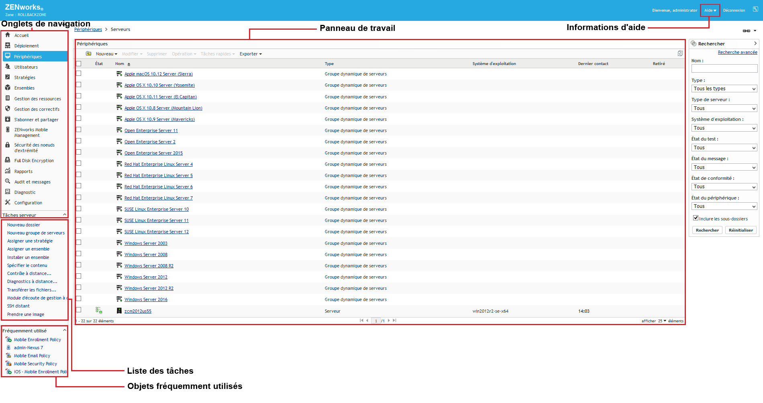
Task: Go to first page of list
Action: point(361,320)
